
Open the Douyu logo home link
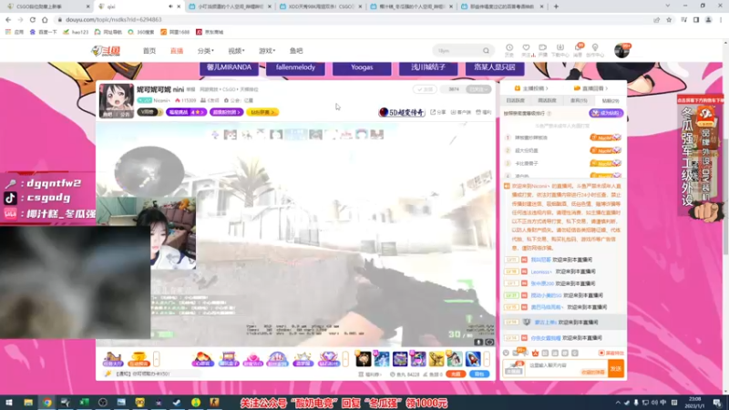(106, 51)
